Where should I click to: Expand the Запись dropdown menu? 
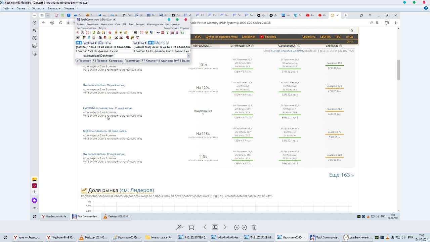tap(54, 8)
